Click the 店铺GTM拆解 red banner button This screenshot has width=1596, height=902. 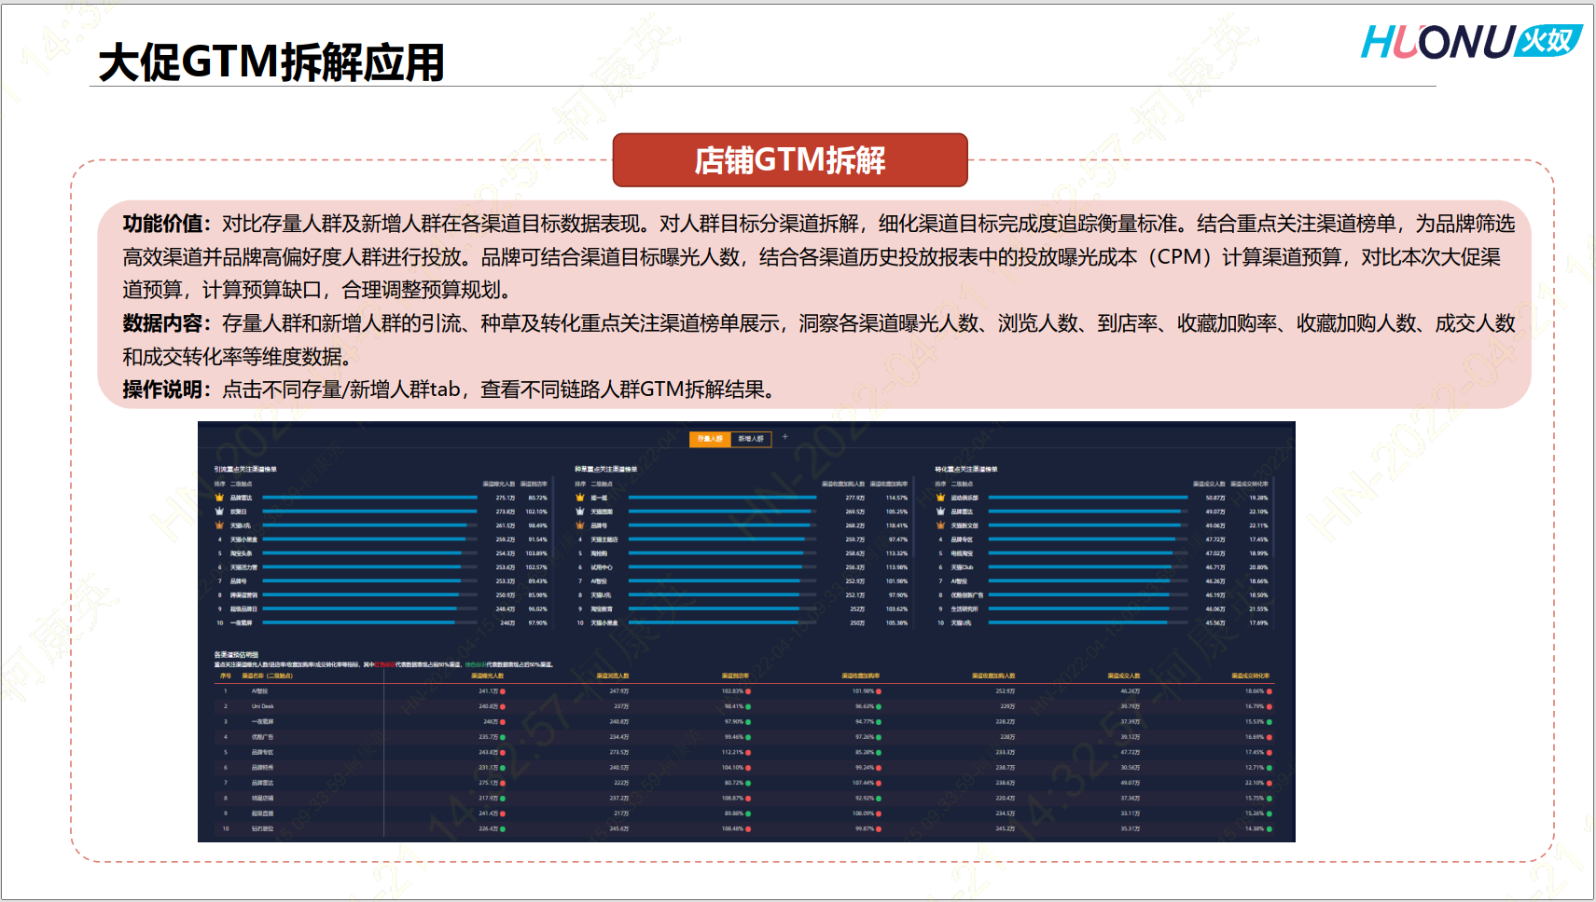point(790,160)
